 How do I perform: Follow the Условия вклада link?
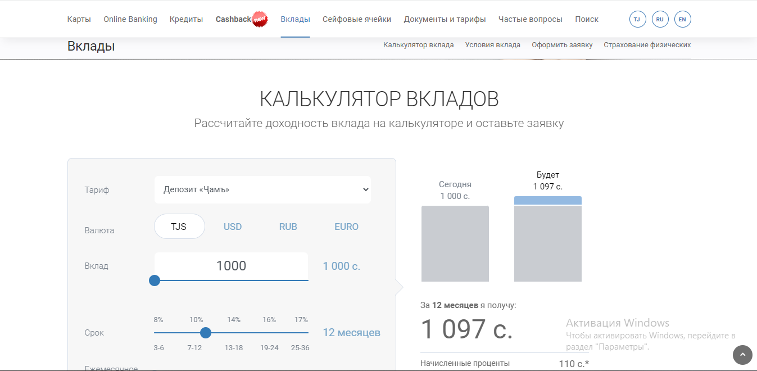tap(492, 45)
